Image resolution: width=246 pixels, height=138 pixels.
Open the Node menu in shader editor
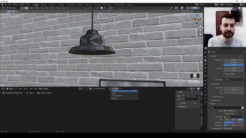tap(36, 89)
